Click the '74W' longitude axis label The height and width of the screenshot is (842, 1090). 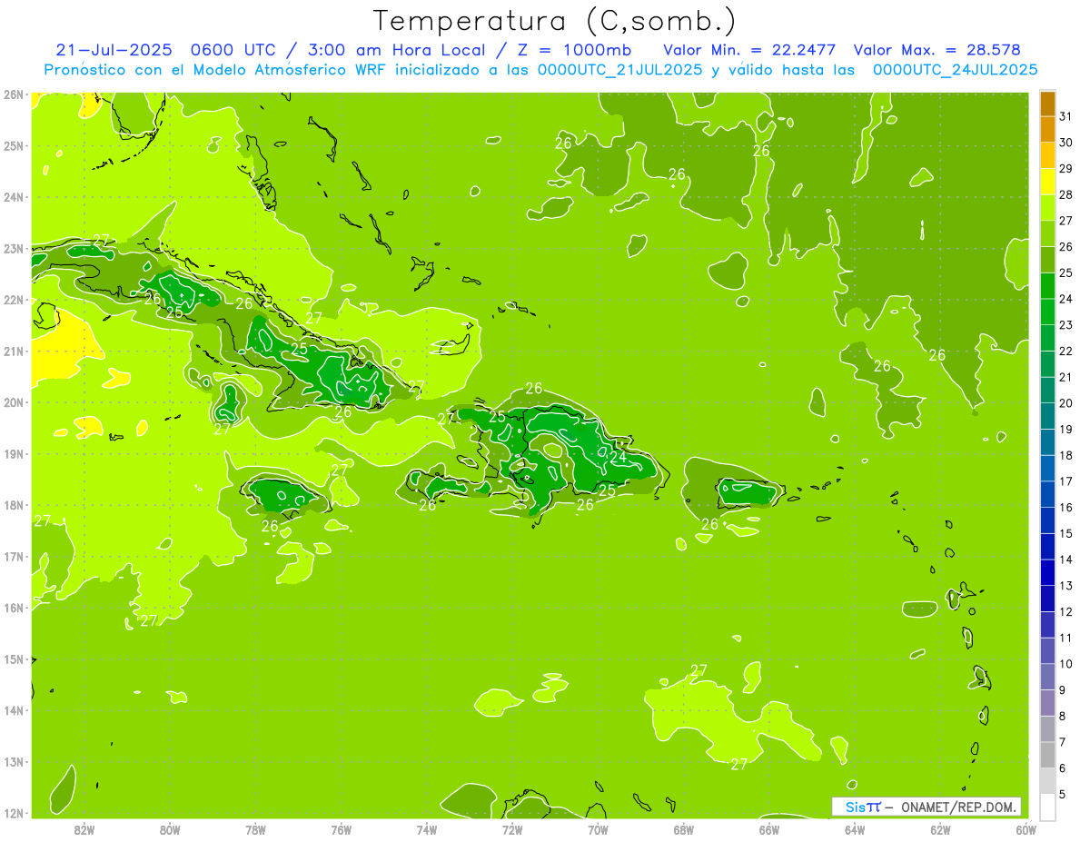pos(426,829)
